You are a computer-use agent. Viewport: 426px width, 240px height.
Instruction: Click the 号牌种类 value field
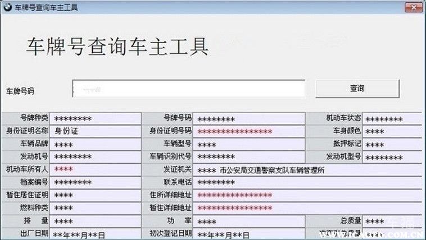[x=95, y=118]
